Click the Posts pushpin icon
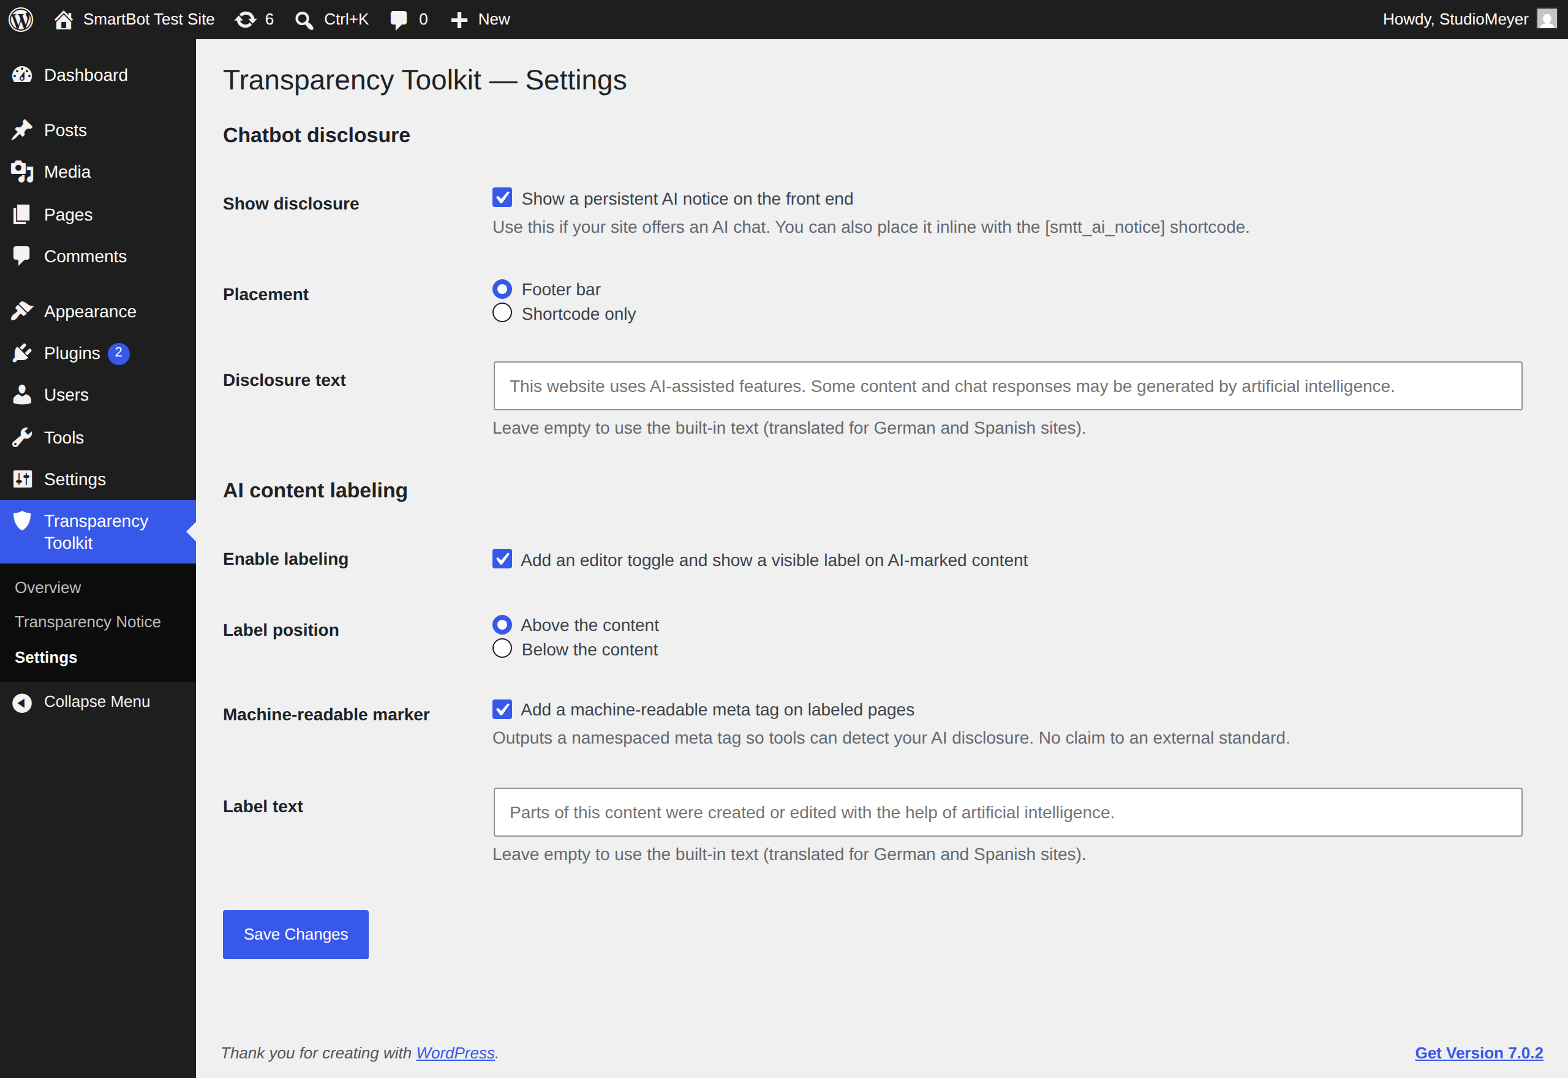 22,130
